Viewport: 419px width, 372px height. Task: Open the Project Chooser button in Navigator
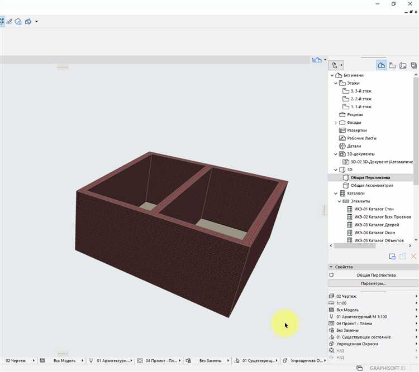(337, 65)
